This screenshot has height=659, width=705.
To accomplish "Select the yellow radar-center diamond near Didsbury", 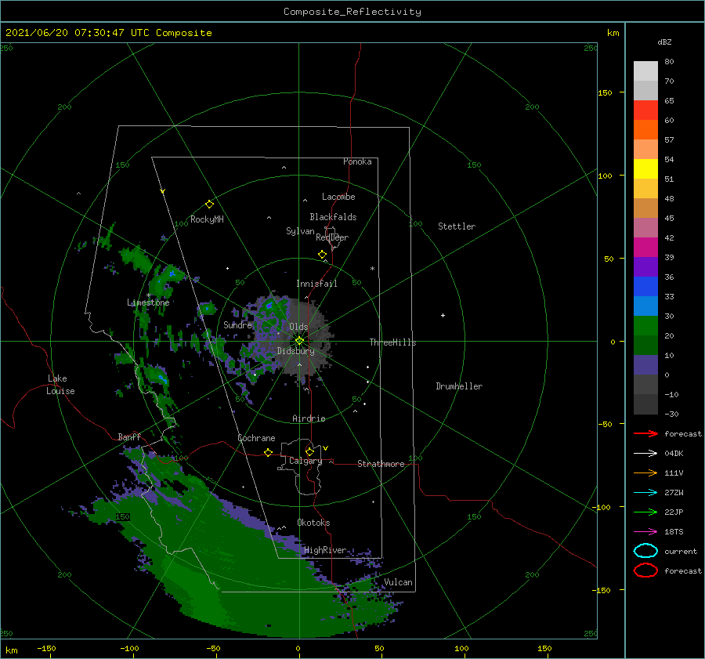I will (299, 341).
